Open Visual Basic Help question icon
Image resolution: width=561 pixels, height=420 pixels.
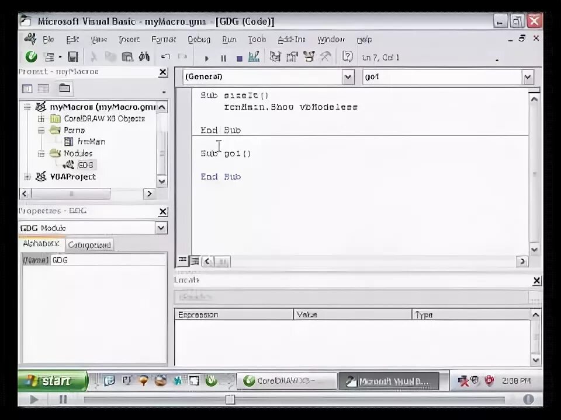tap(347, 57)
